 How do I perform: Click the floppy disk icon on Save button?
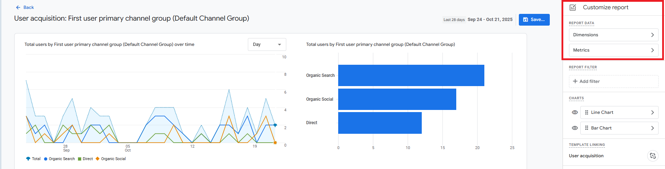[526, 20]
